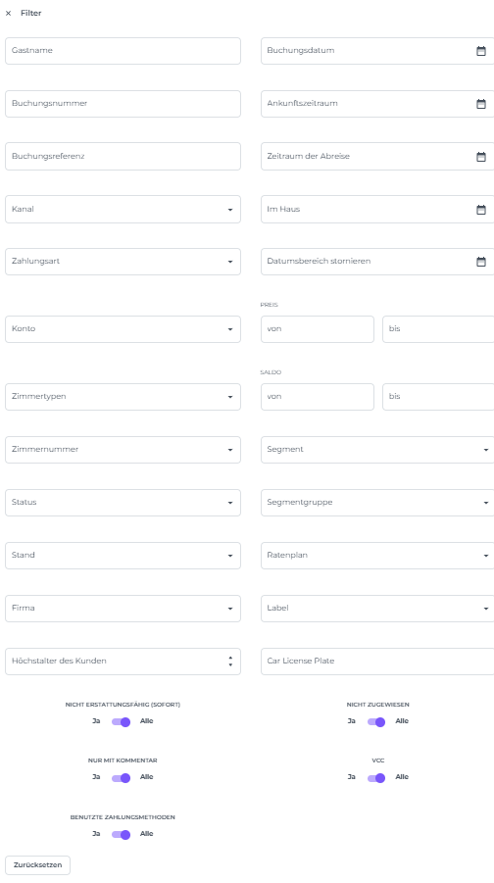Expand the Zimmertypen dropdown
The image size is (494, 883).
(123, 397)
